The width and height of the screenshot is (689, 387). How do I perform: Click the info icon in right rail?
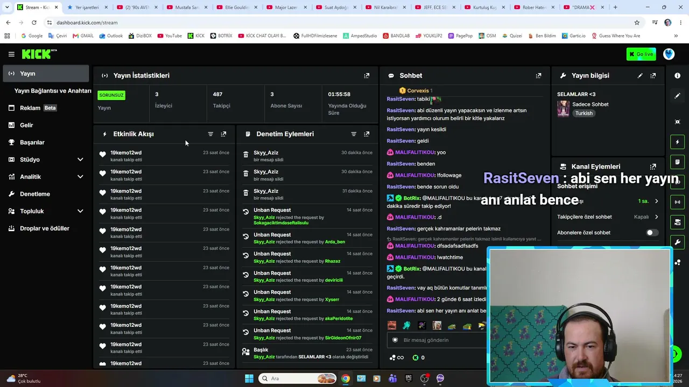click(677, 76)
